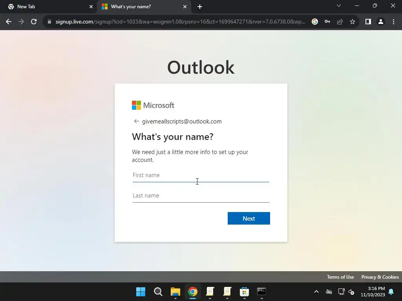Open the second Notepad taskbar icon

(227, 292)
